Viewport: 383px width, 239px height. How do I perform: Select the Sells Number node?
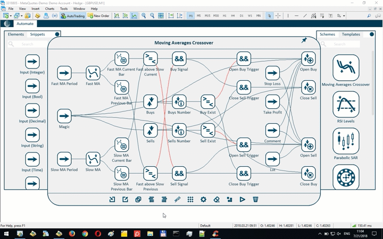click(x=179, y=131)
